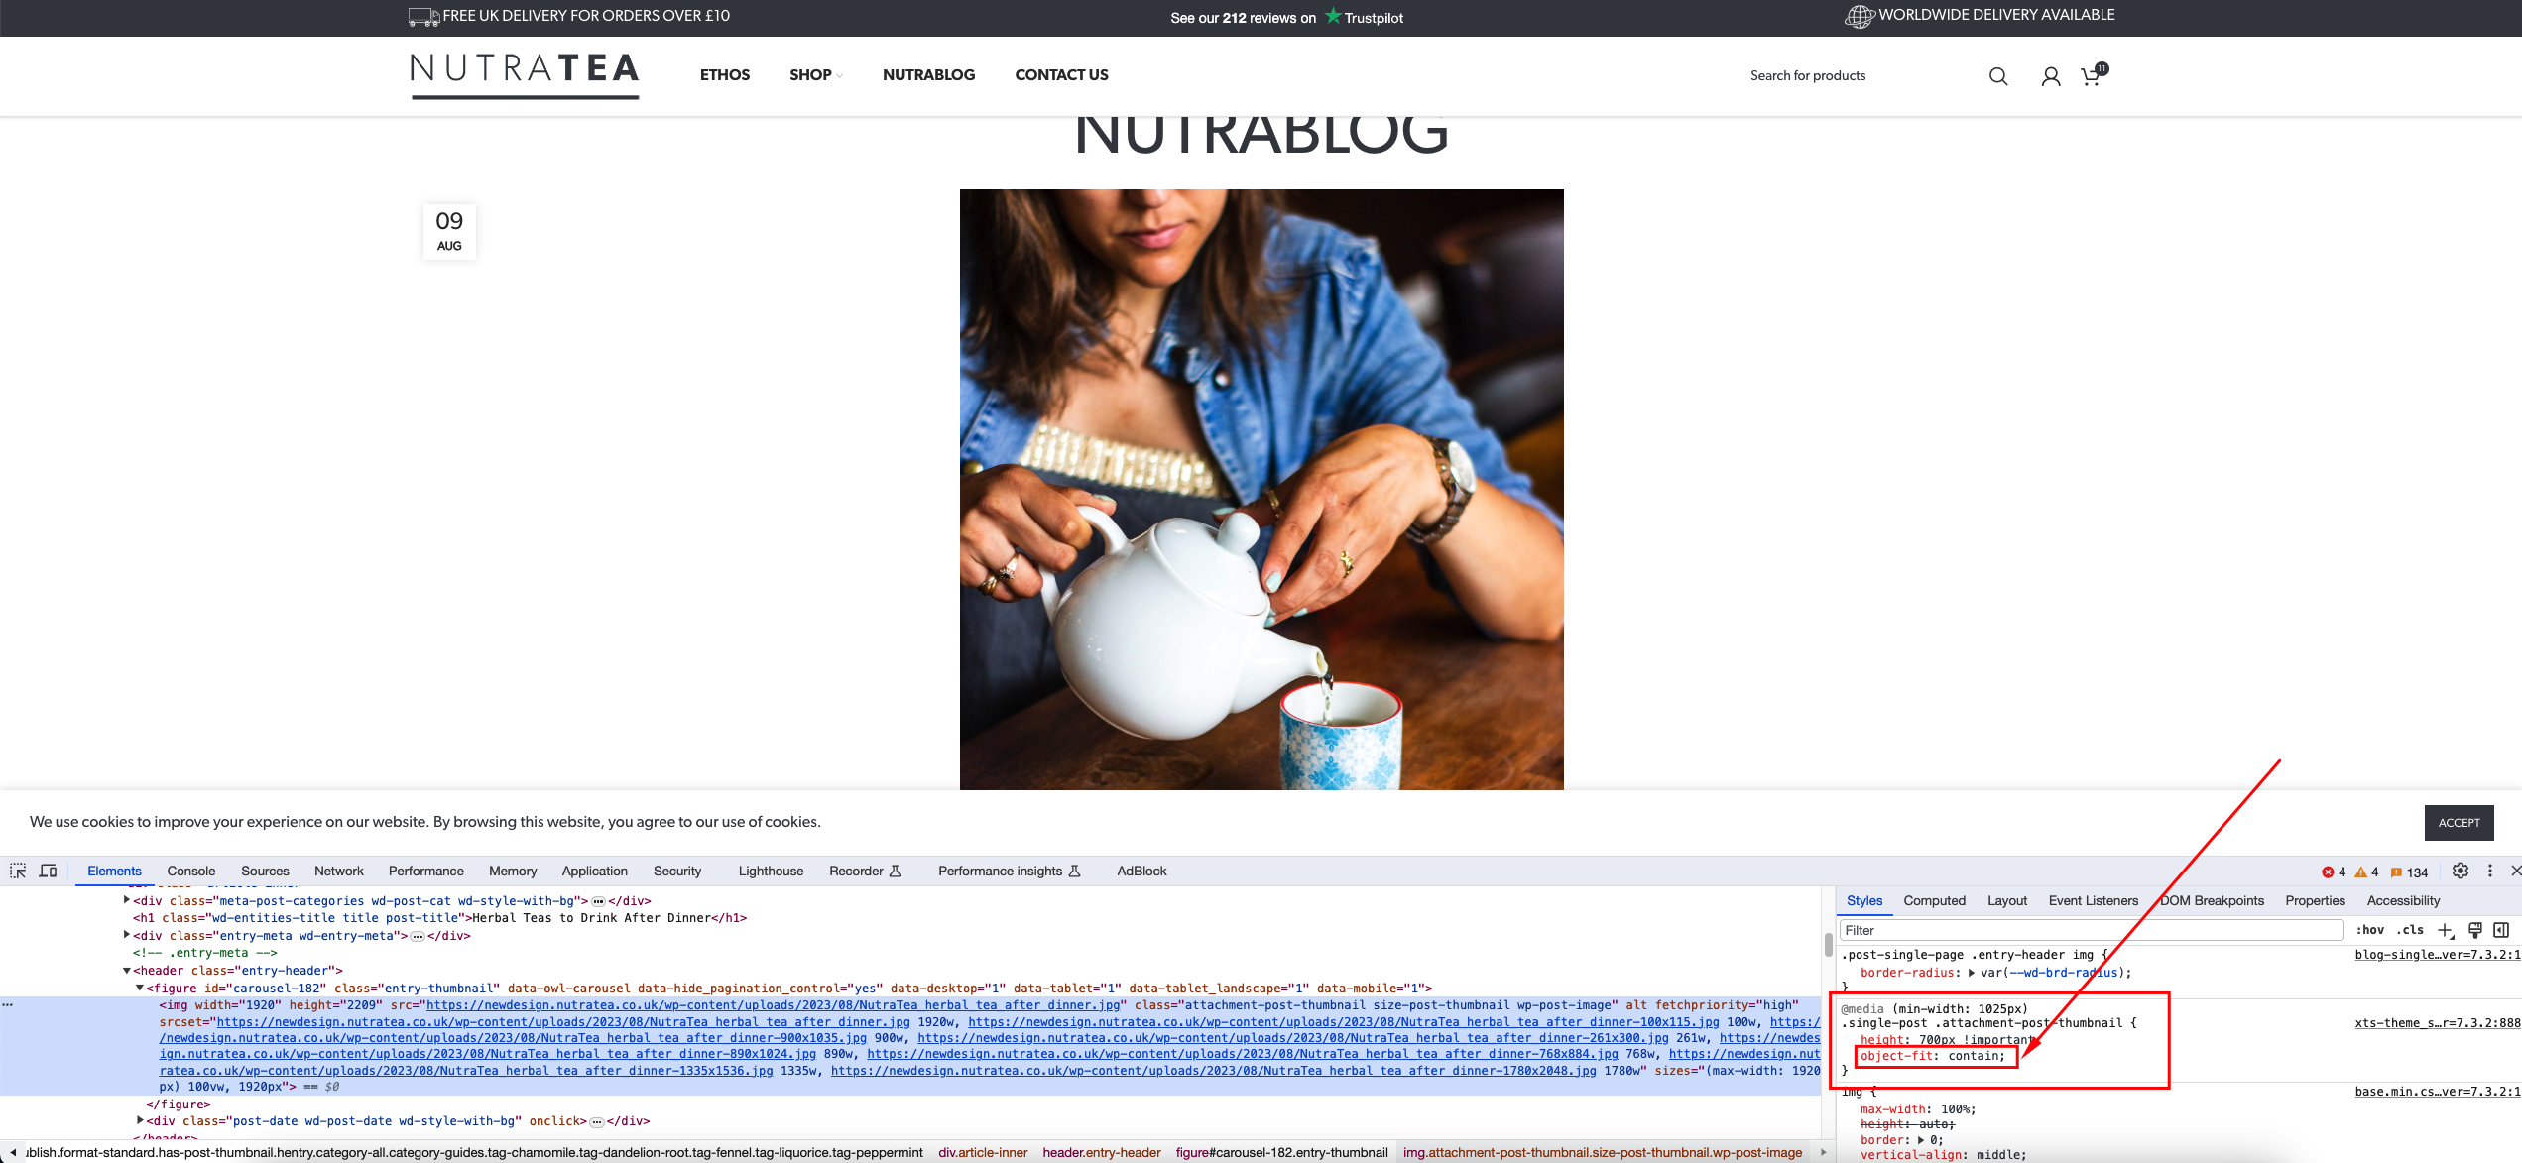Click the three-dot actions on selected img row
This screenshot has width=2522, height=1163.
(8, 1005)
